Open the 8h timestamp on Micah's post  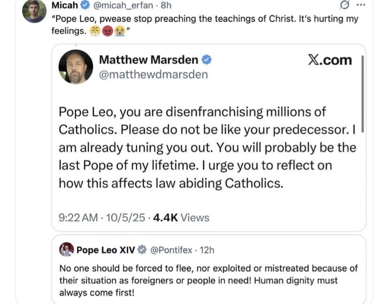(x=166, y=6)
